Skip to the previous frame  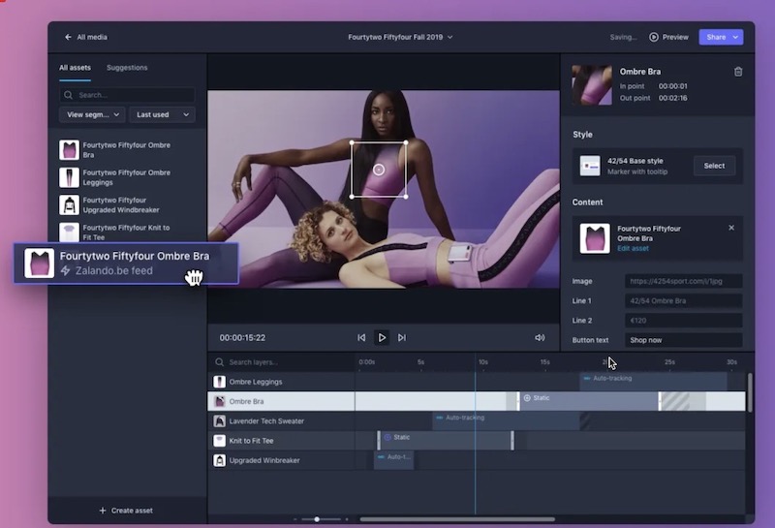(x=361, y=338)
